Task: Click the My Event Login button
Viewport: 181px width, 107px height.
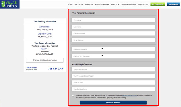Action: [157, 4]
